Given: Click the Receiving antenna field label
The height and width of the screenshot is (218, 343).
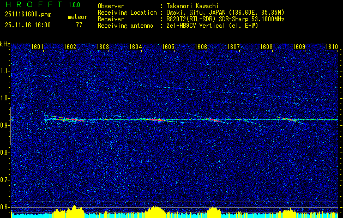Looking at the screenshot, I should (x=125, y=26).
